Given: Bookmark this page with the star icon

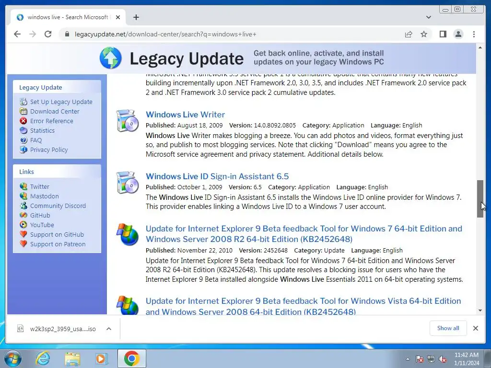Looking at the screenshot, I should [x=424, y=34].
